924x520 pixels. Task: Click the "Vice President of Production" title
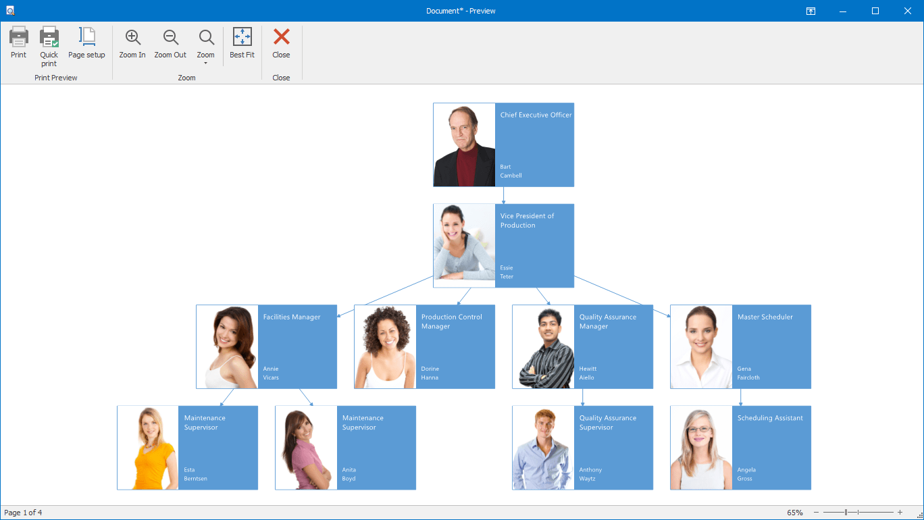(527, 221)
